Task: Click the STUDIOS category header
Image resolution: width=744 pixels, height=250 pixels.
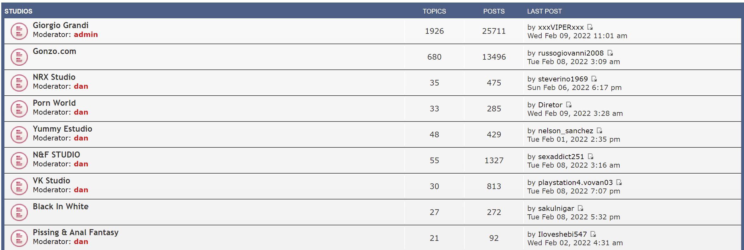Action: tap(18, 11)
